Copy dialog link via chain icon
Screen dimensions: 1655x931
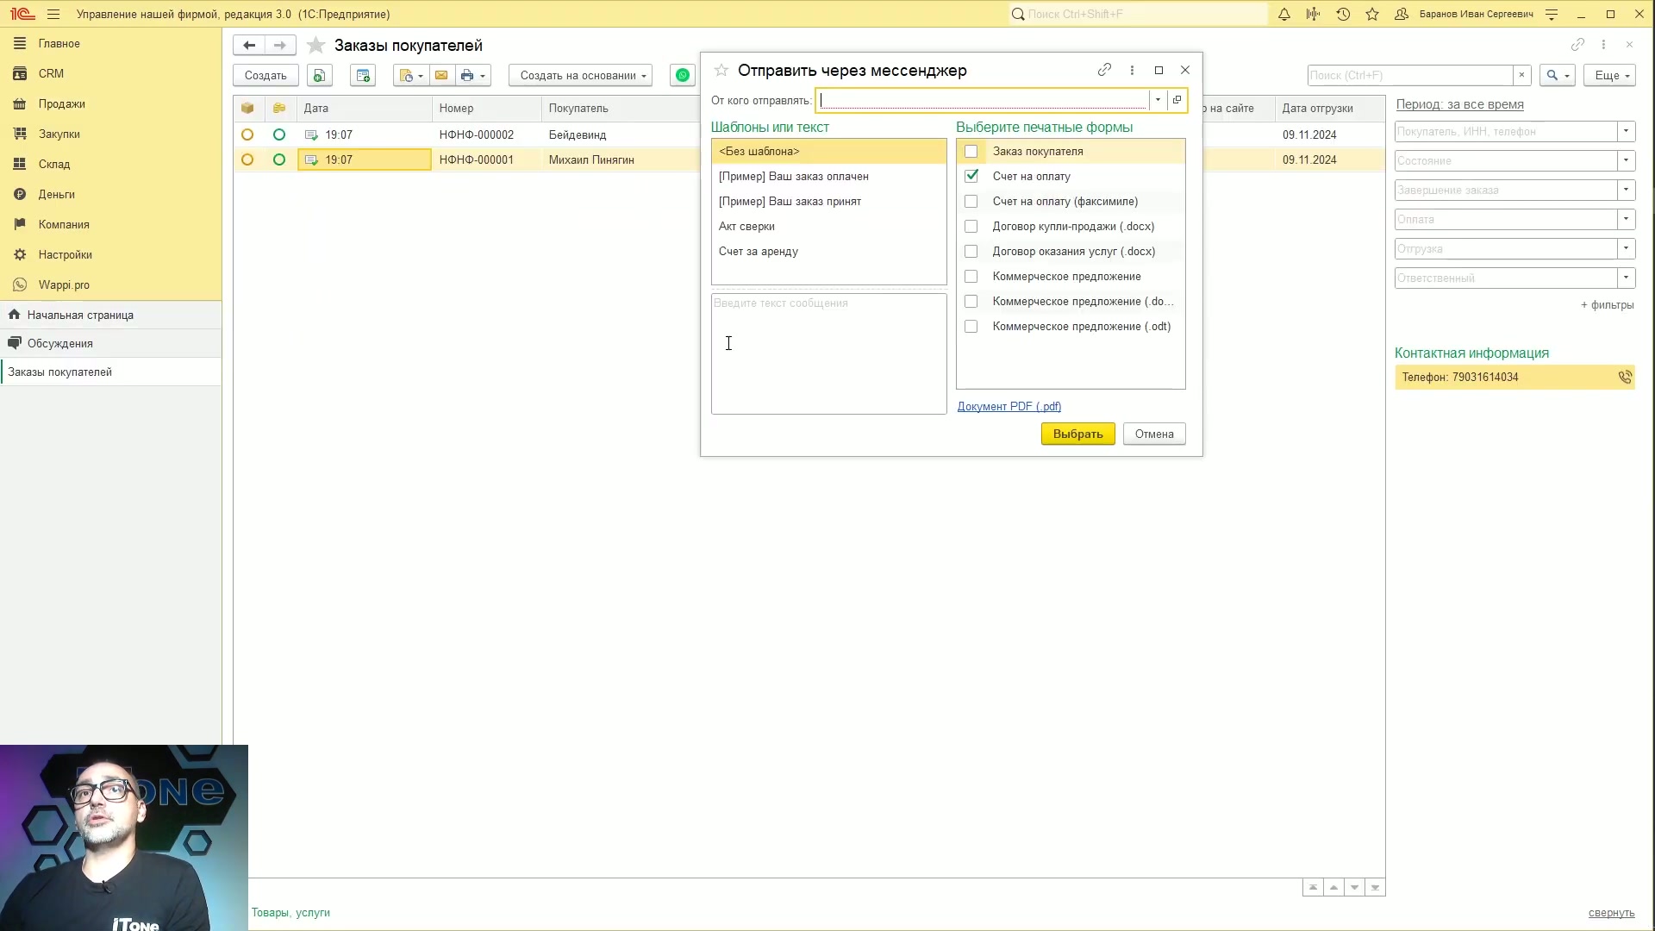1104,71
